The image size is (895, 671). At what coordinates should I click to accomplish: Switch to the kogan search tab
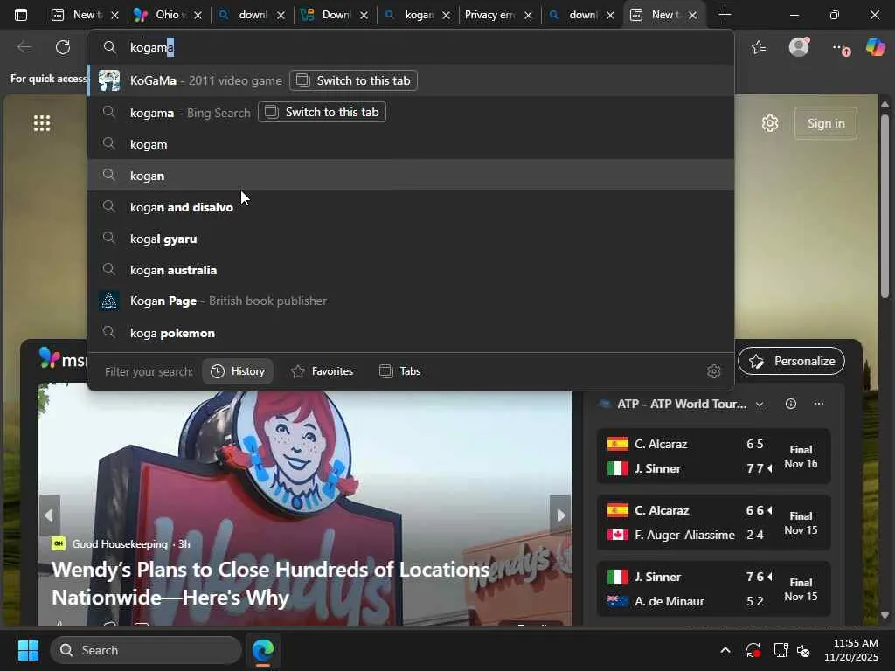coord(417,15)
